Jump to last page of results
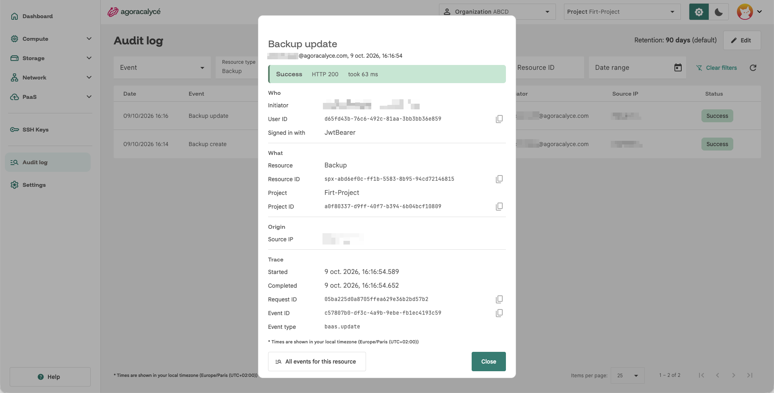This screenshot has width=774, height=393. tap(750, 375)
